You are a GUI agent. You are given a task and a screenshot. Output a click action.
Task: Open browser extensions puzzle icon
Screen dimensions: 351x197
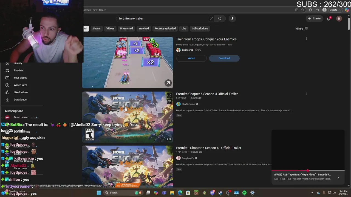pyautogui.click(x=310, y=10)
